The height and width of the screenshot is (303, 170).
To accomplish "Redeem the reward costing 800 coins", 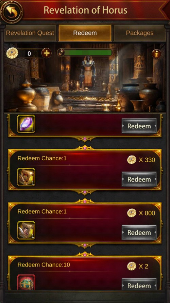I will pyautogui.click(x=139, y=233).
